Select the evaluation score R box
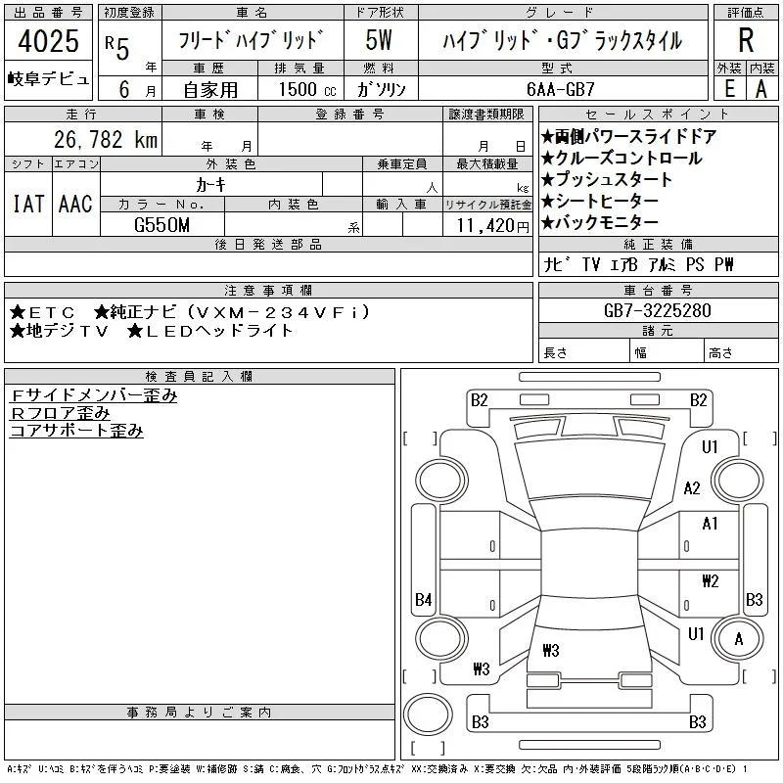The image size is (783, 783). (746, 40)
